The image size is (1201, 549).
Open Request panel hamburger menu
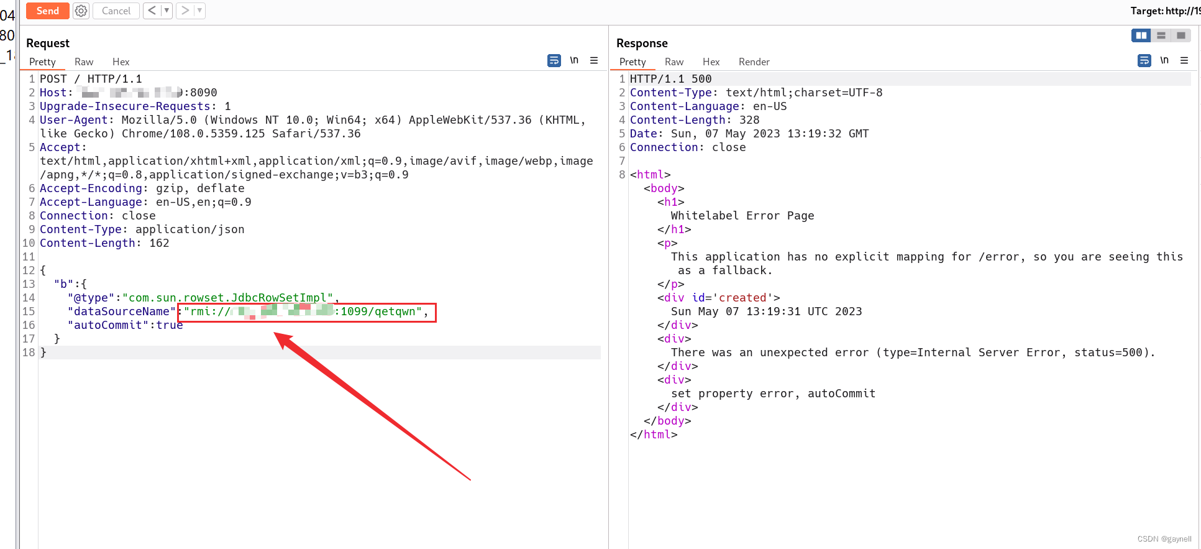594,60
